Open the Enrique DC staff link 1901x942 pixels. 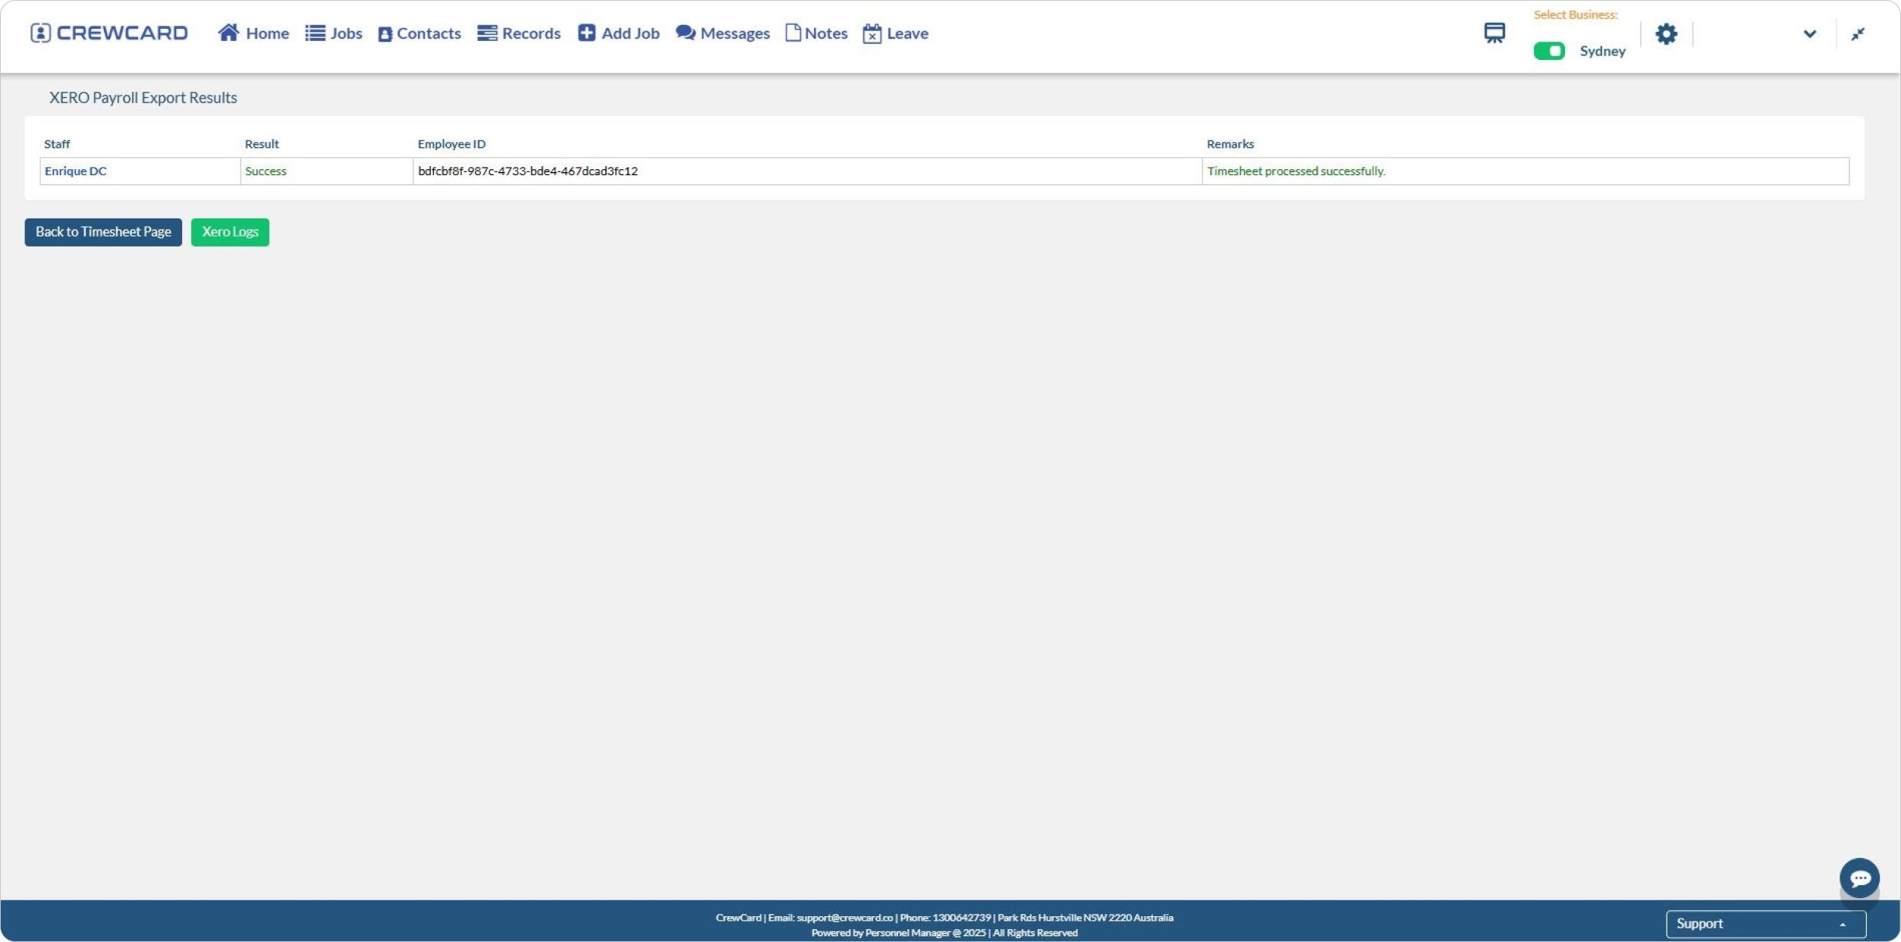pos(76,171)
